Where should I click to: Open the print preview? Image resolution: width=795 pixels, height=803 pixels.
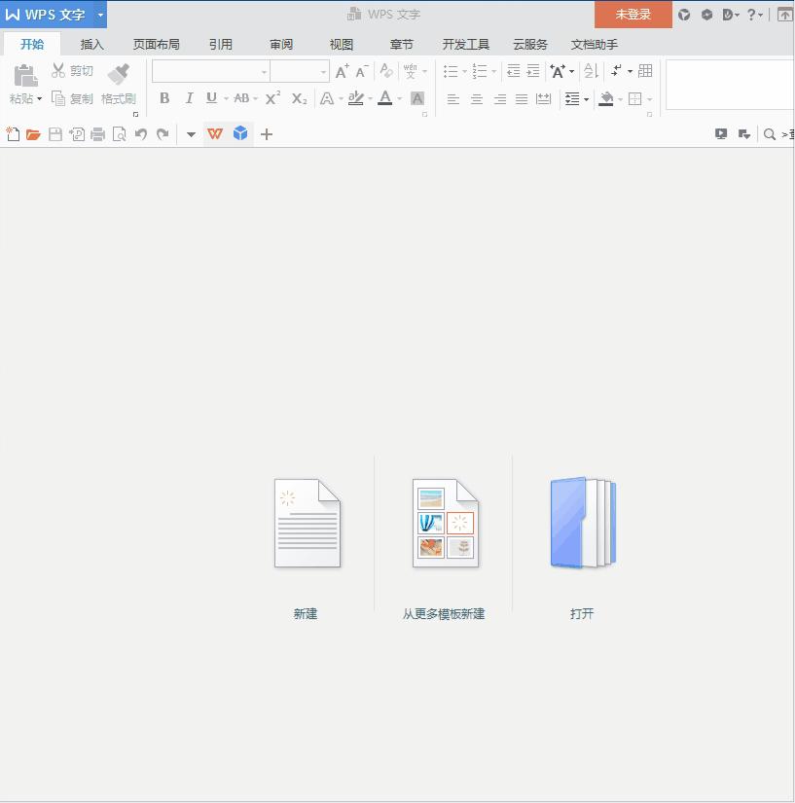[119, 134]
